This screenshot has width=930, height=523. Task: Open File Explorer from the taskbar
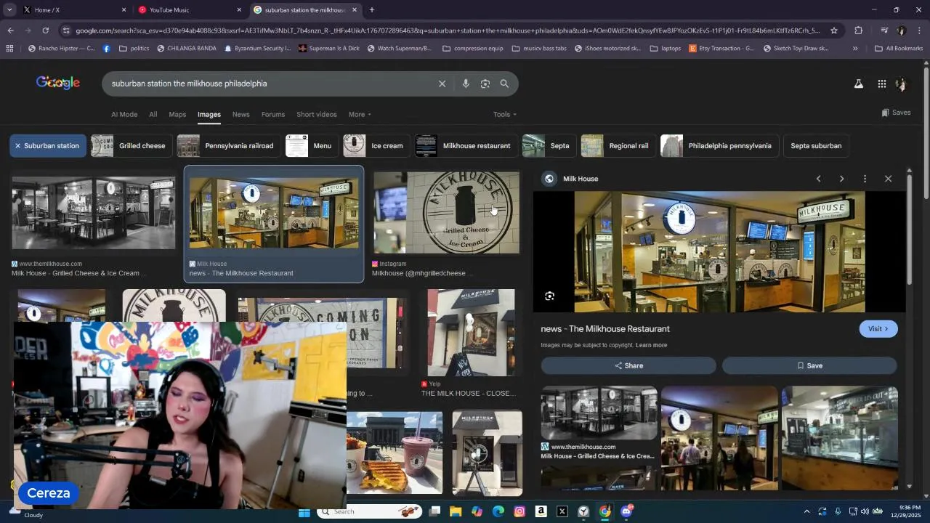click(x=456, y=512)
